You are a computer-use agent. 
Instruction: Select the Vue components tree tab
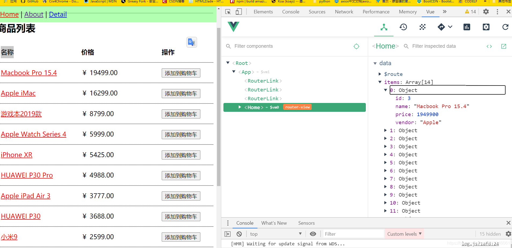coord(384,27)
